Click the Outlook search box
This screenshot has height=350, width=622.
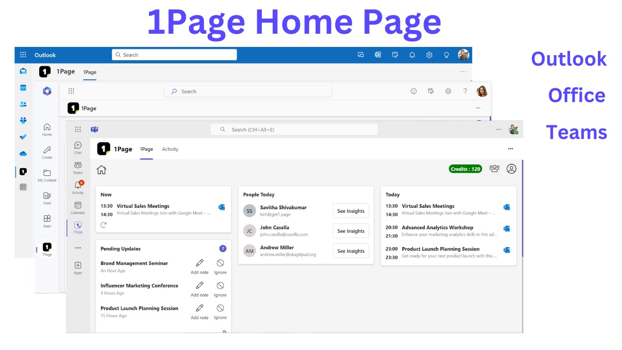coord(174,55)
